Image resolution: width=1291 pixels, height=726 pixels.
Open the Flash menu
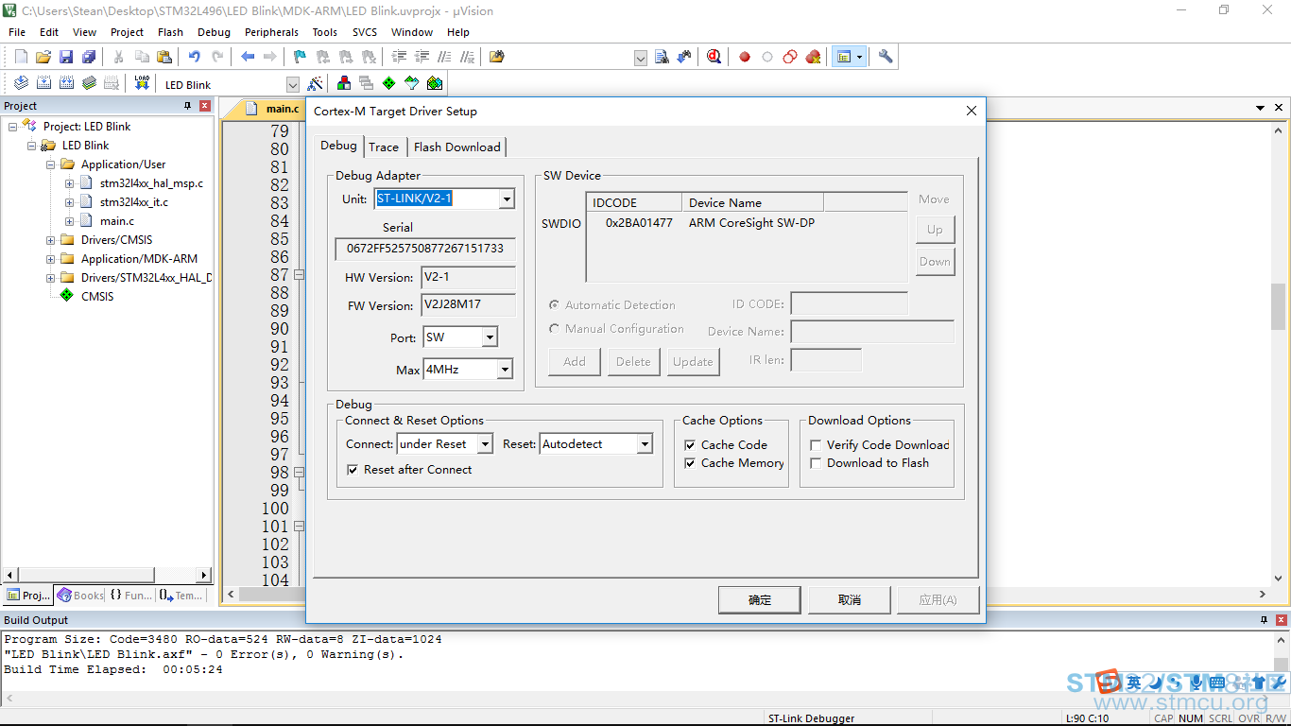point(171,32)
